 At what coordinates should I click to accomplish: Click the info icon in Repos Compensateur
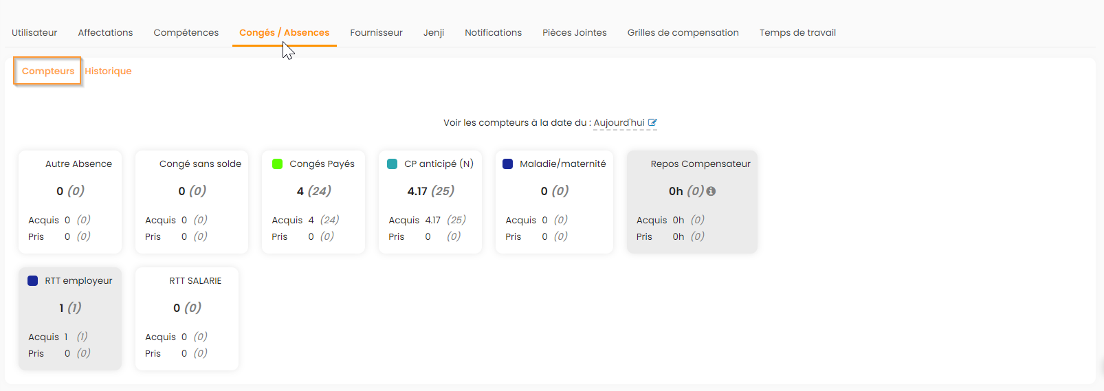point(711,191)
